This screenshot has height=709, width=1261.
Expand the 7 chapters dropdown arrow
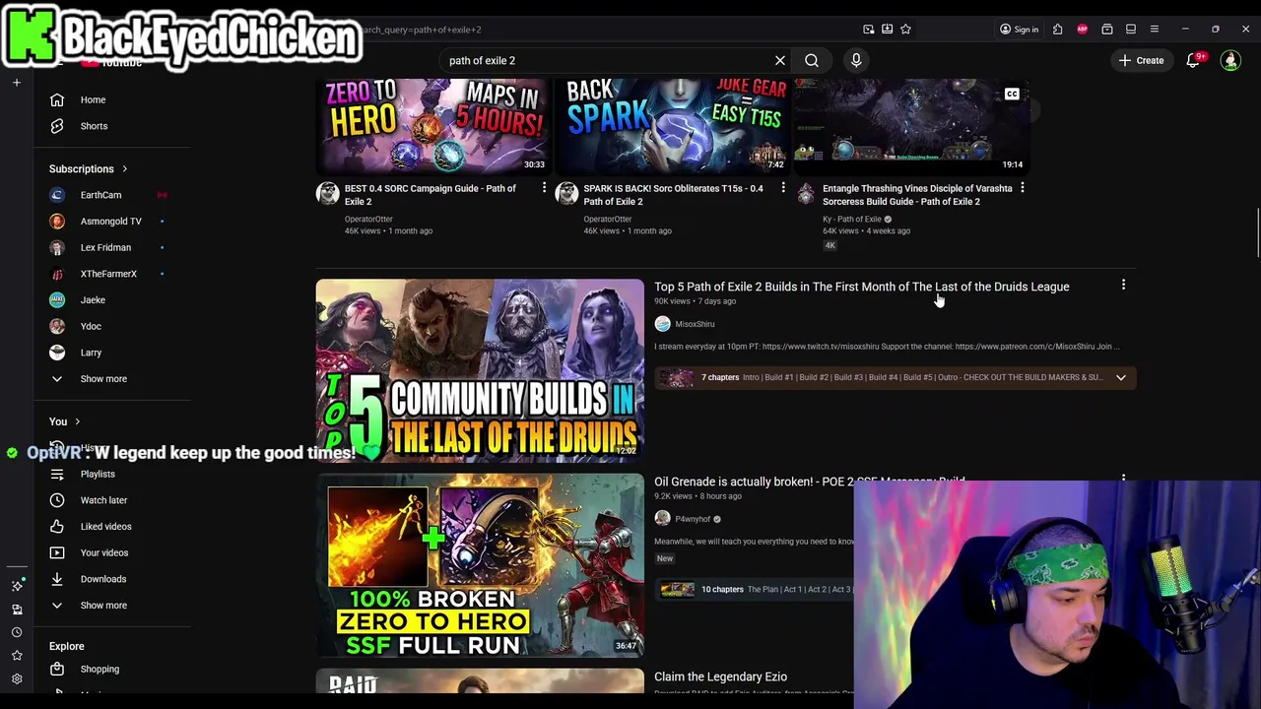click(x=1120, y=377)
